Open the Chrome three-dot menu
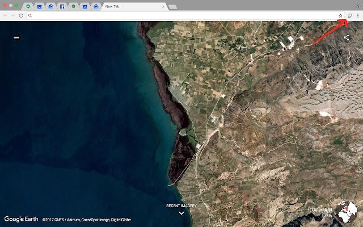The image size is (363, 227). [x=358, y=16]
